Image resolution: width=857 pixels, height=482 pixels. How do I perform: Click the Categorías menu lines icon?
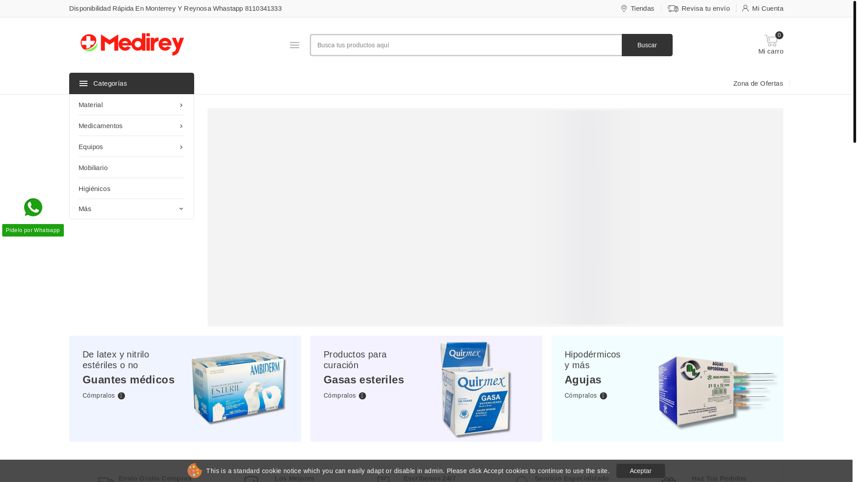pos(83,83)
